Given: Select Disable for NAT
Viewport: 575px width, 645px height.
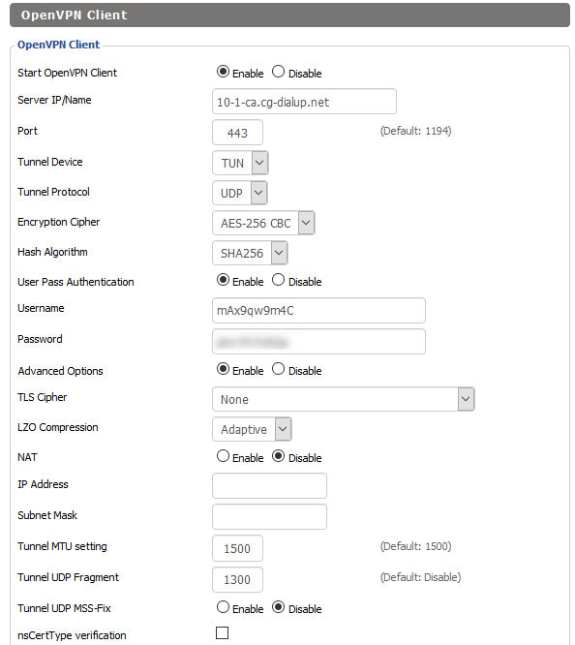Looking at the screenshot, I should tap(278, 456).
